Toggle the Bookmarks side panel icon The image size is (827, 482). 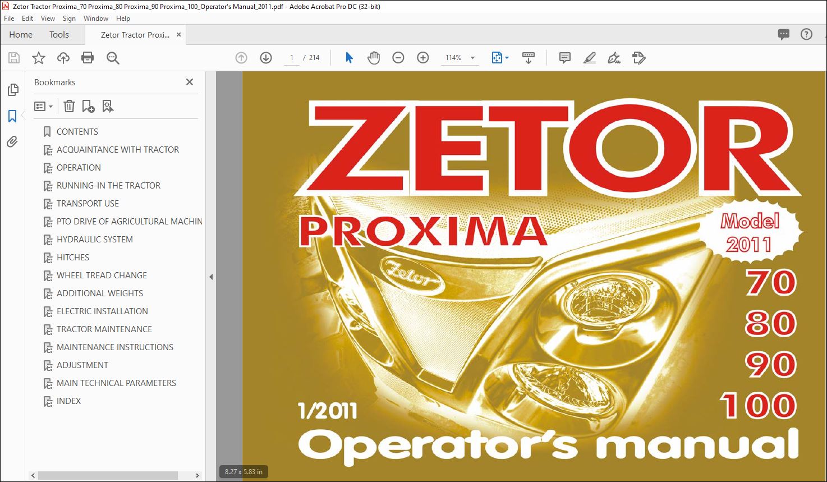coord(12,116)
